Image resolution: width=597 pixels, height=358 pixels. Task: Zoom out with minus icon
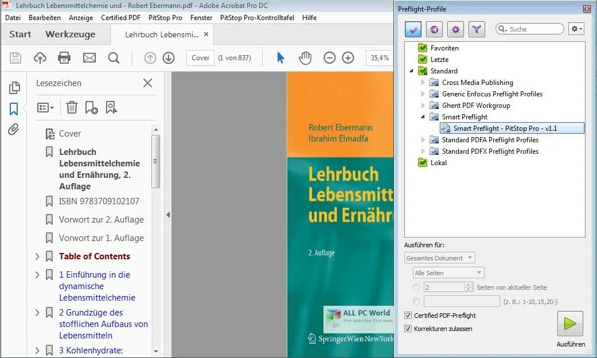(329, 58)
